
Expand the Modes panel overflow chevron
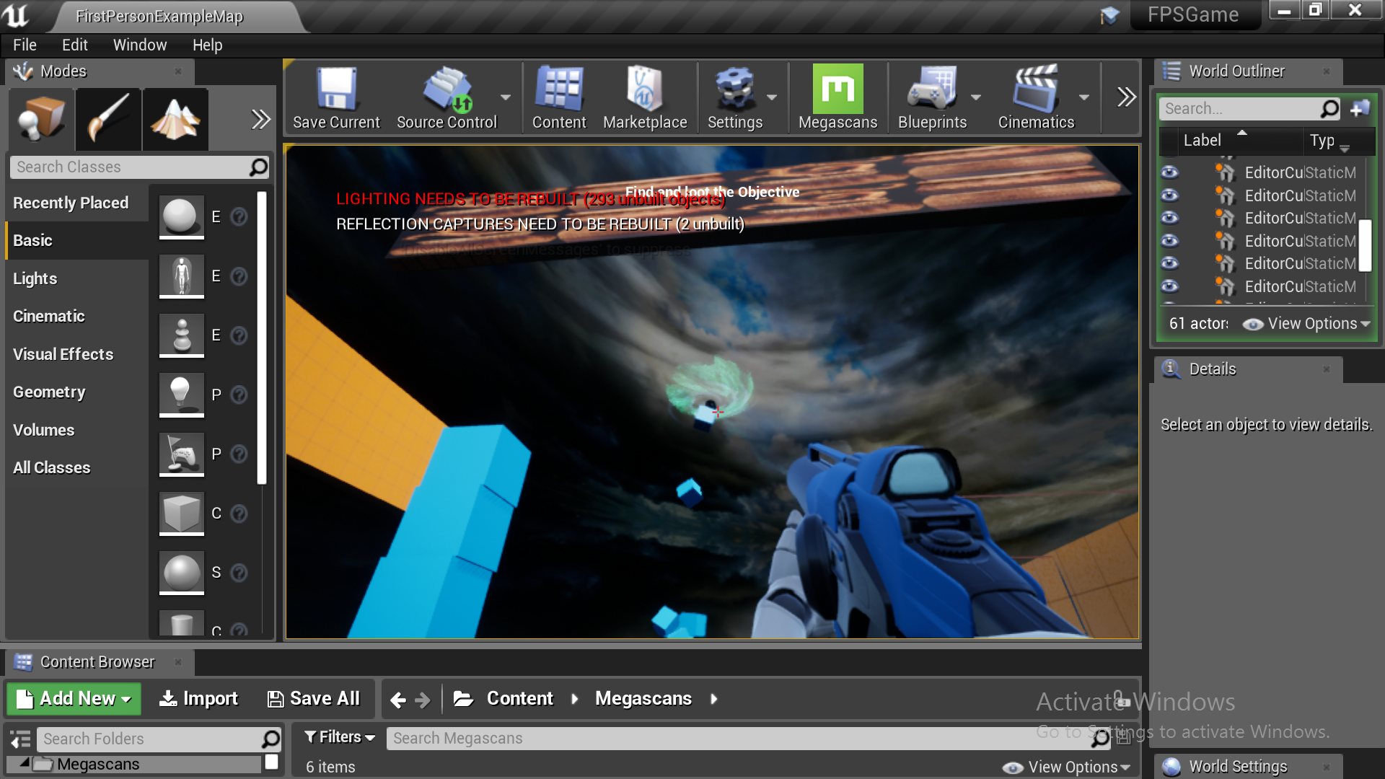point(260,119)
